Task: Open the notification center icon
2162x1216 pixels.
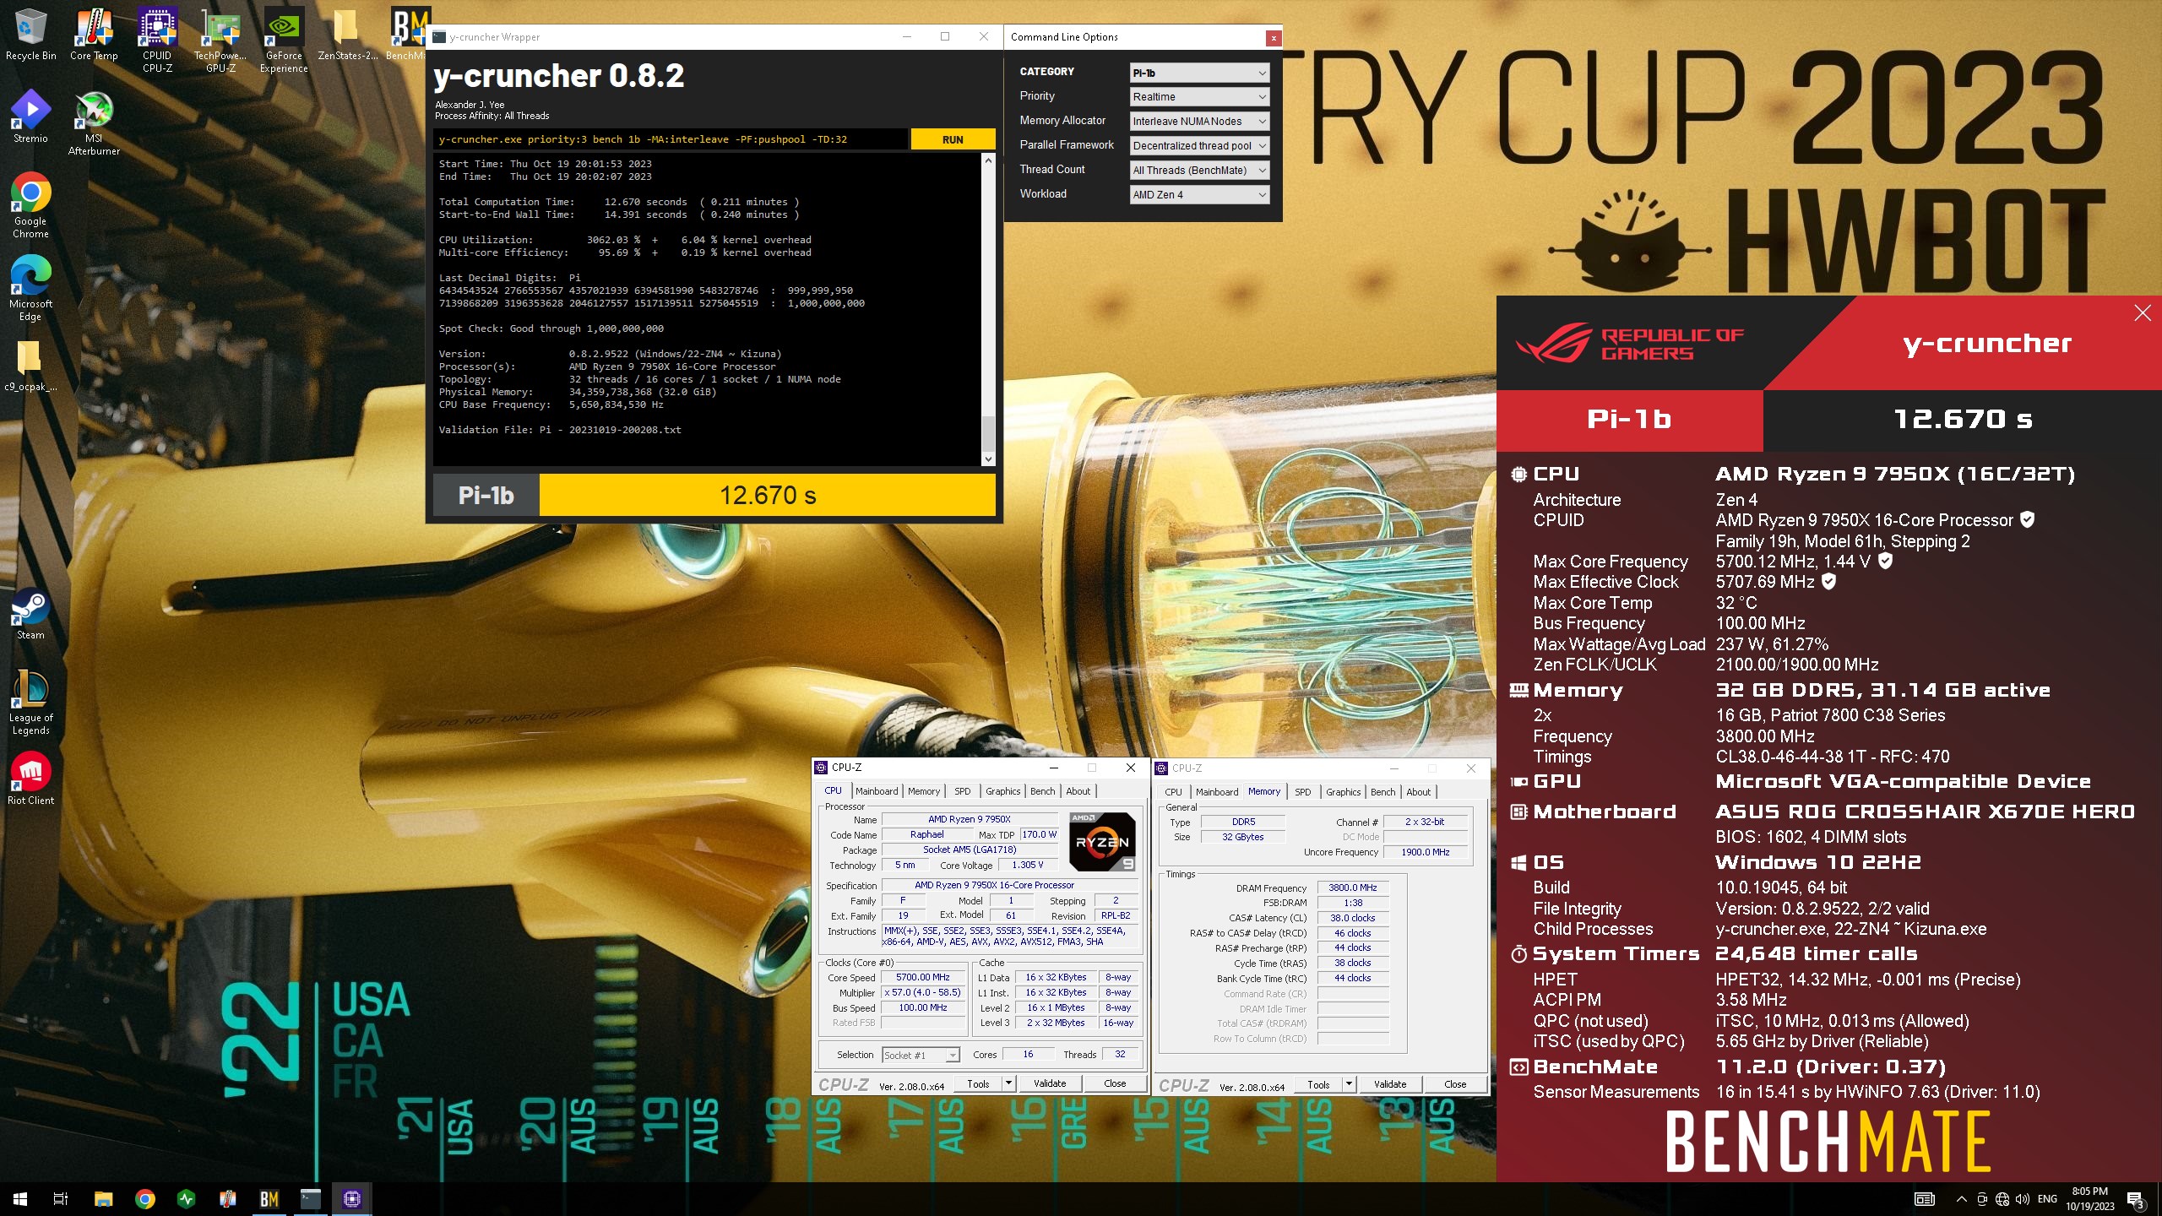Action: 2135,1199
